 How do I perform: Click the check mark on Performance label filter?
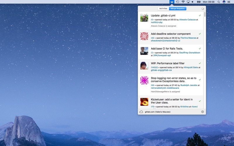(200, 63)
